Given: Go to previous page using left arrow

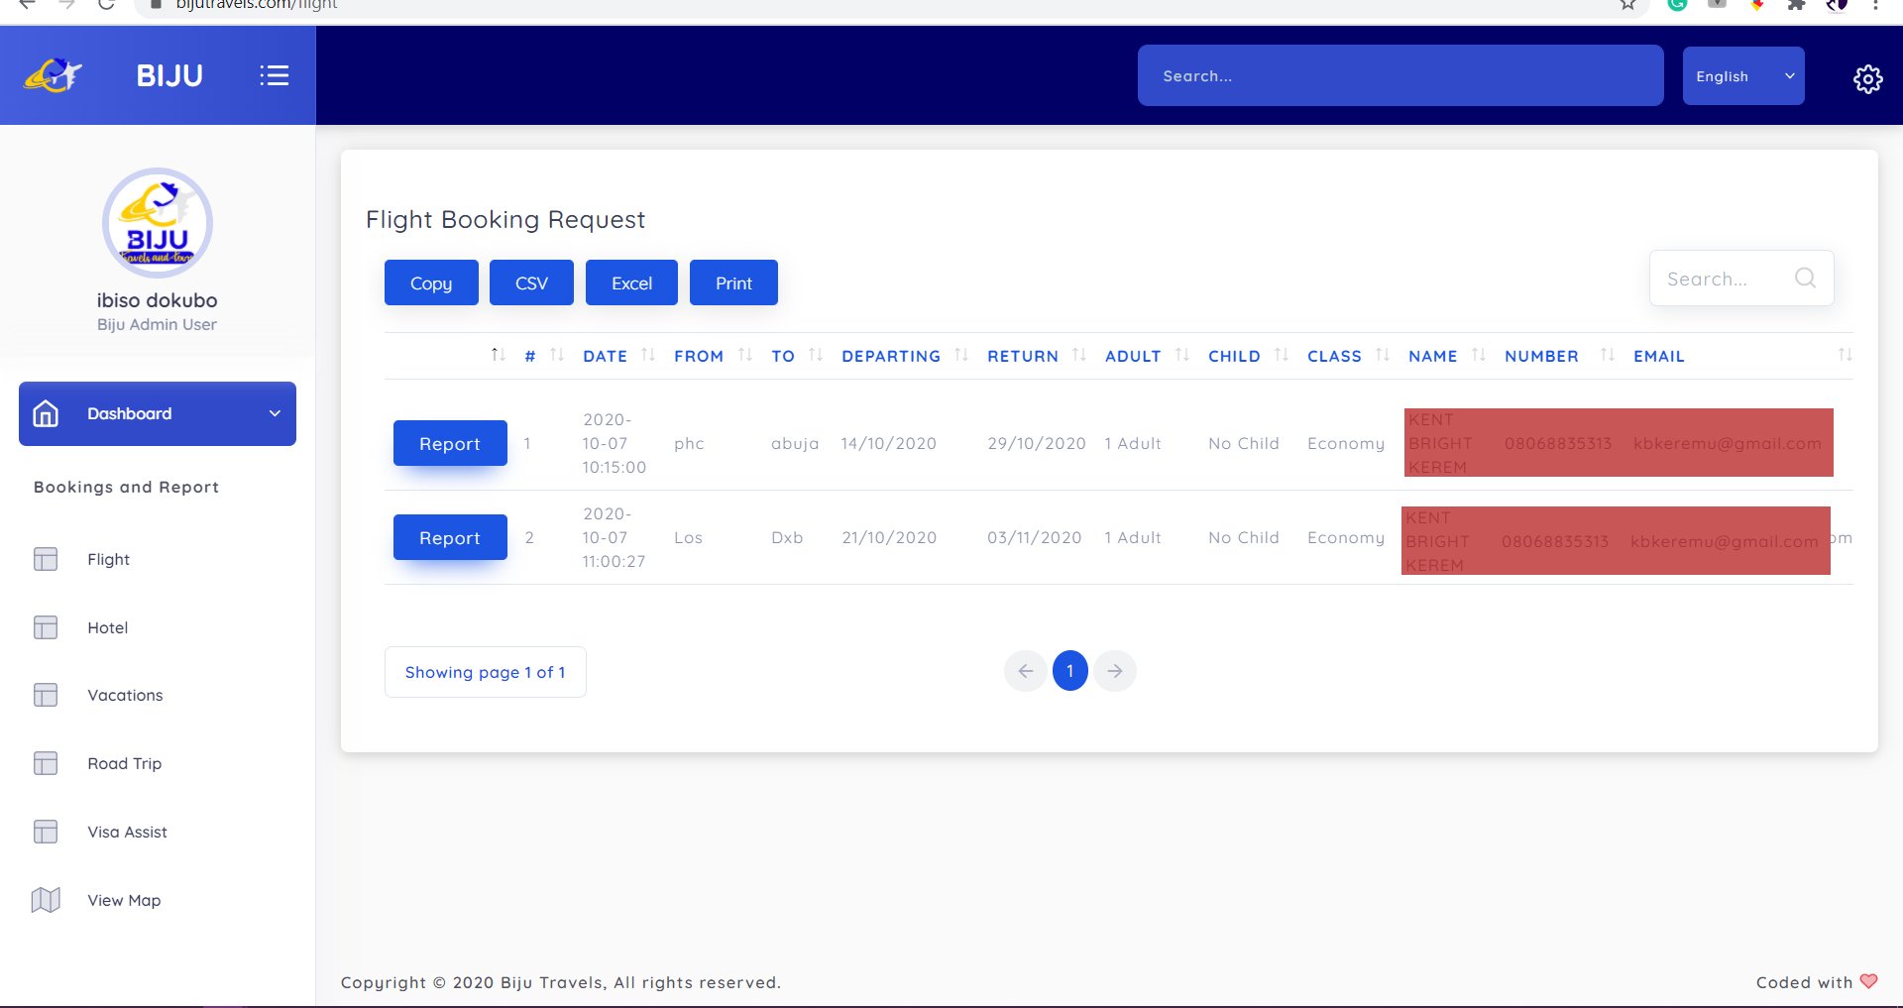Looking at the screenshot, I should click(1025, 671).
